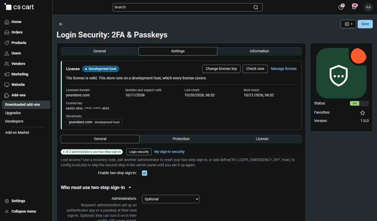Open the quick start guide icon with badge 2
Screen dimensions: 377x221
[341, 7]
